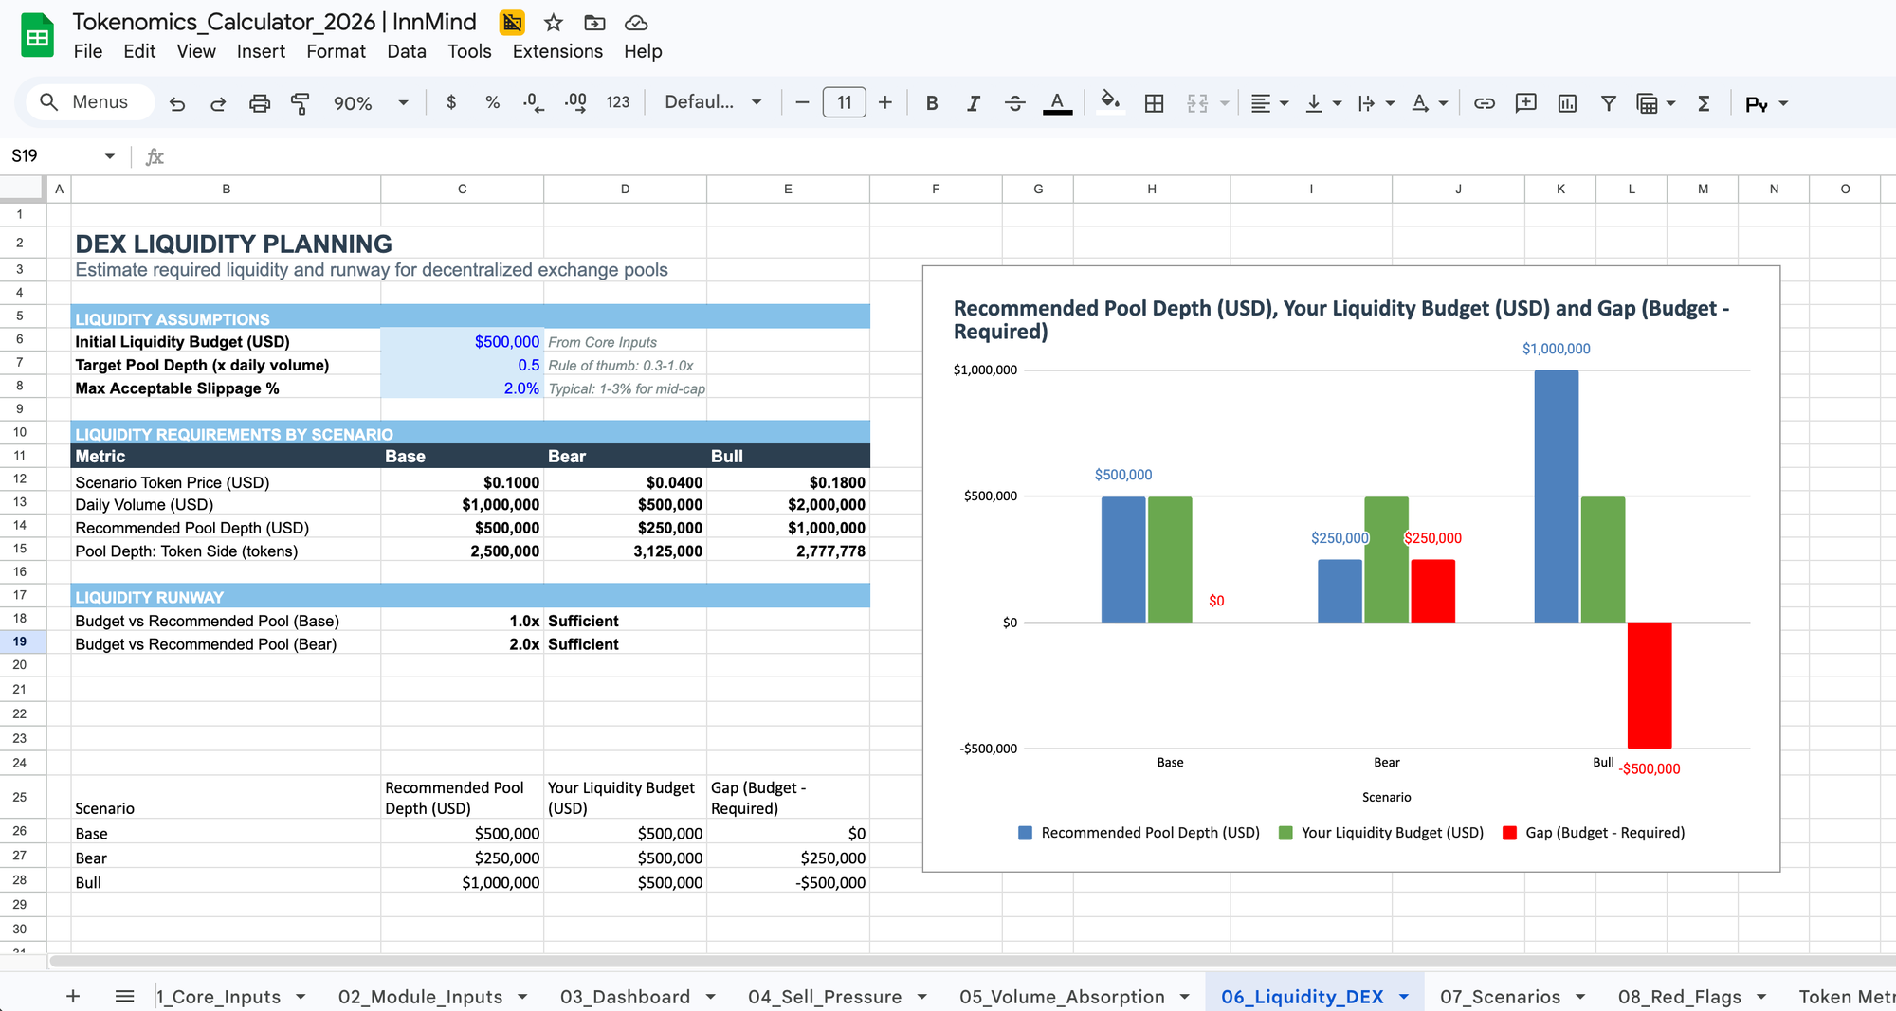The width and height of the screenshot is (1896, 1011).
Task: Apply strikethrough formatting
Action: (1015, 102)
